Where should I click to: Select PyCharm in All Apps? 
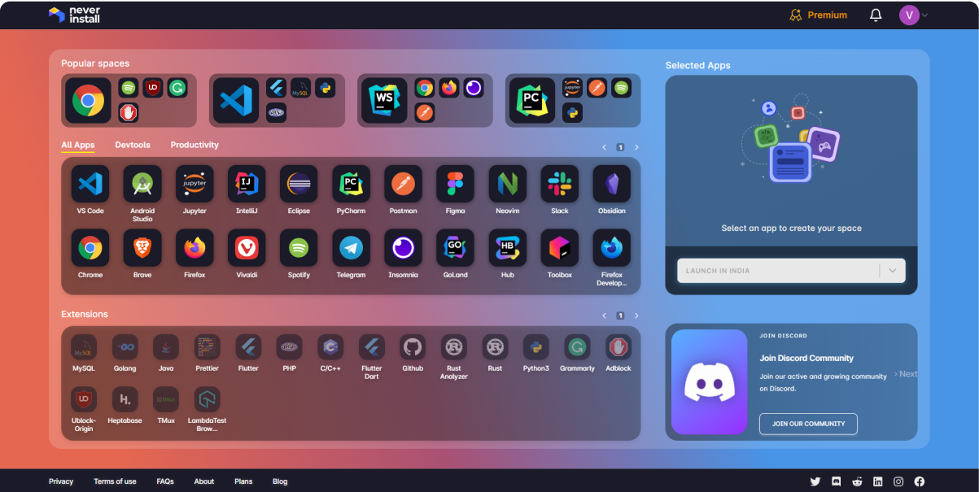351,184
